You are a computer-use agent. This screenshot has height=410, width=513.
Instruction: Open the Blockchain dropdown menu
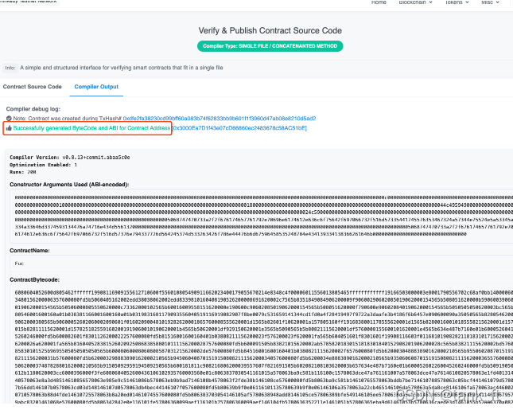coord(415,2)
